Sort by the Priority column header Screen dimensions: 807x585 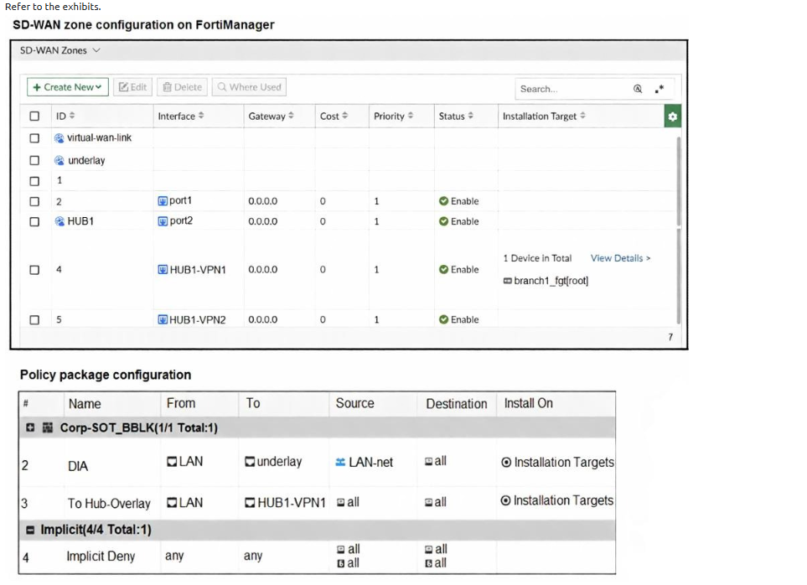pos(394,116)
